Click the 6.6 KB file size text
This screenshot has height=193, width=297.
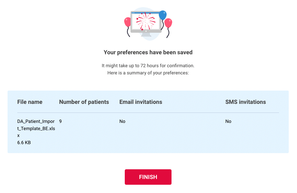(24, 142)
